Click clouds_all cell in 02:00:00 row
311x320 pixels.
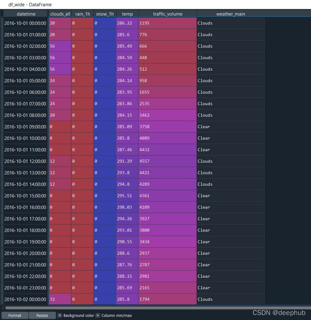[60, 46]
